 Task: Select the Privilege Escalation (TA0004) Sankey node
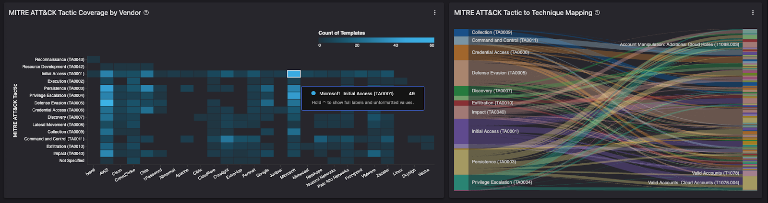coord(461,182)
